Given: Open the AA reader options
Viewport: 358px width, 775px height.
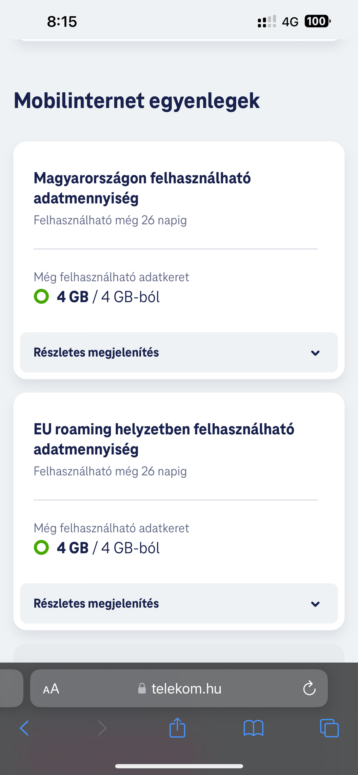Looking at the screenshot, I should (x=51, y=689).
